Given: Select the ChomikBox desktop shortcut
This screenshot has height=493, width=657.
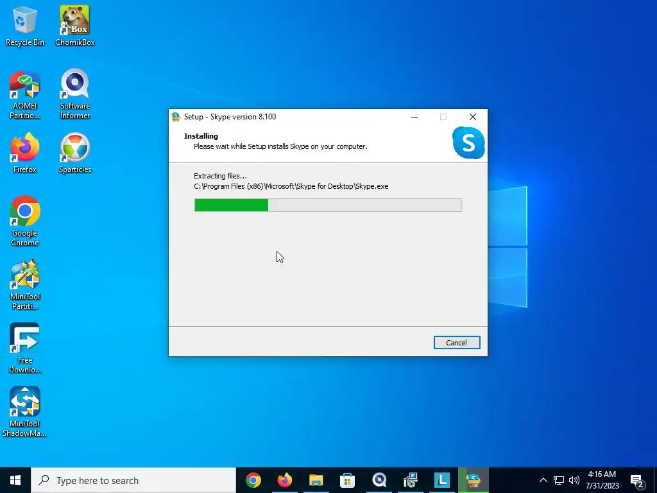Looking at the screenshot, I should 75,26.
